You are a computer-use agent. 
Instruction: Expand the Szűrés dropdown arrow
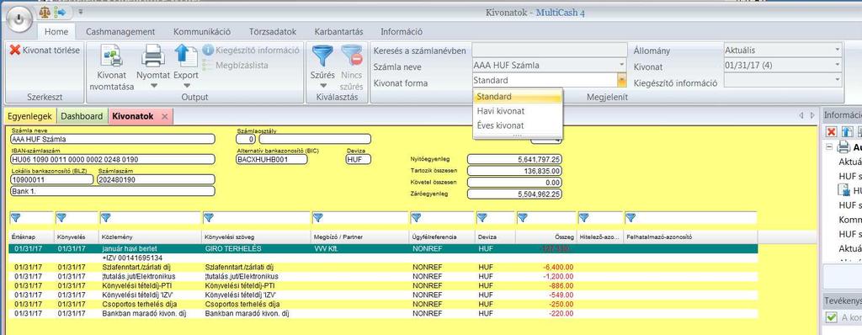(x=322, y=85)
